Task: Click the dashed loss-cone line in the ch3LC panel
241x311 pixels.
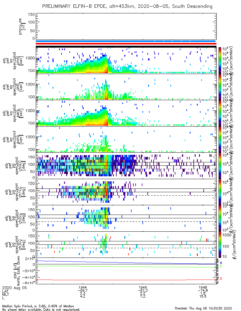Action: click(x=126, y=248)
